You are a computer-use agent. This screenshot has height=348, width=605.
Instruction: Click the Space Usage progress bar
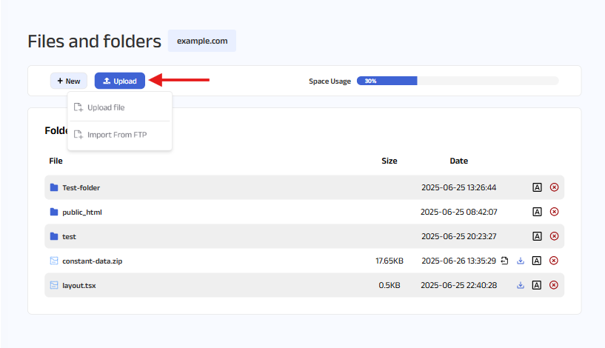tap(458, 81)
